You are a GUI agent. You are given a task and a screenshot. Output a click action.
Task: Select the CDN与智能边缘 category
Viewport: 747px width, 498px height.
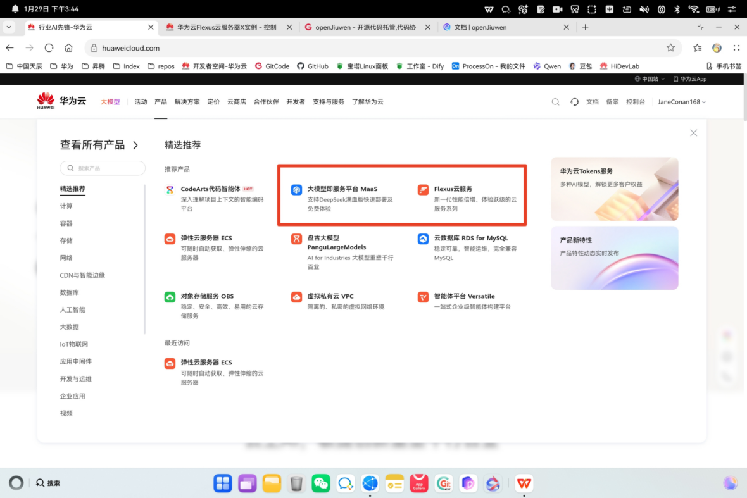pos(82,275)
